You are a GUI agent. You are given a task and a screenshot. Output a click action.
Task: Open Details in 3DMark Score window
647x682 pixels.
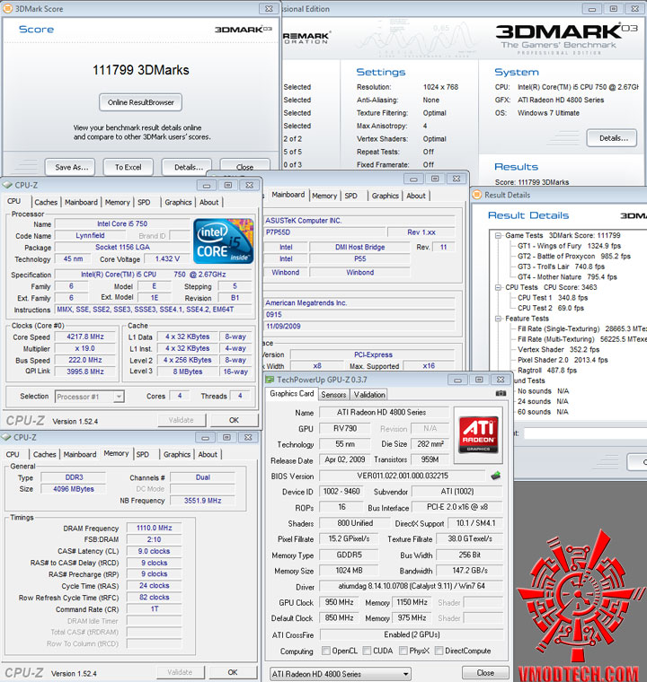(187, 167)
